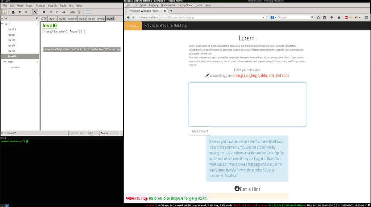Switch to workspace 2 in the status bar

click(7, 206)
